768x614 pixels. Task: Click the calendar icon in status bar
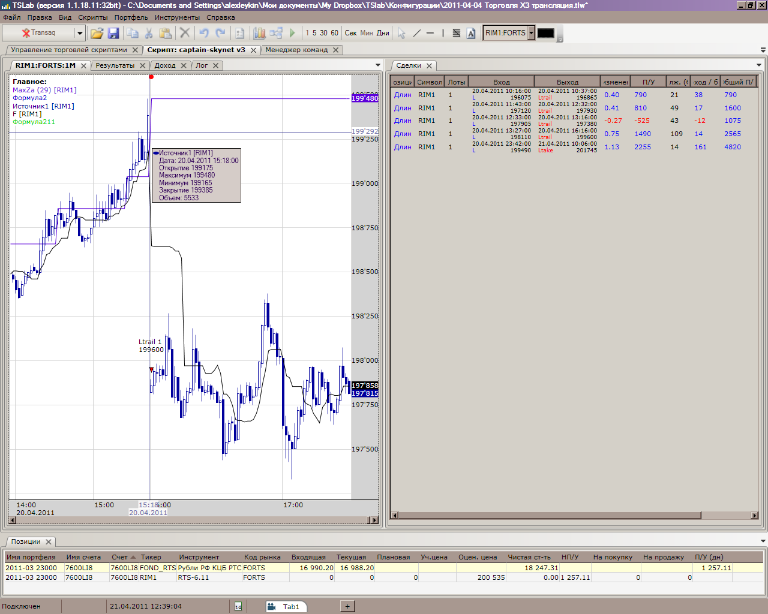238,607
